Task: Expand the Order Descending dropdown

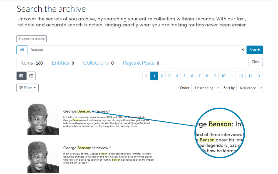Action: pos(205,88)
